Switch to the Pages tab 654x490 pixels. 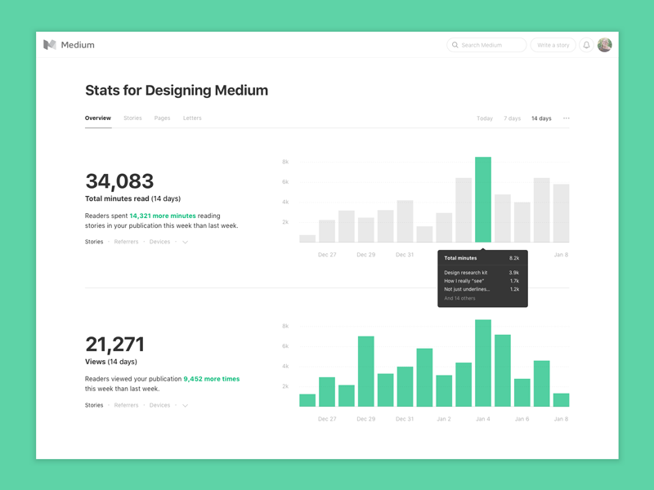pos(162,118)
